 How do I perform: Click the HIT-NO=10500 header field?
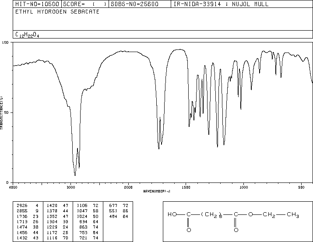click(37, 4)
